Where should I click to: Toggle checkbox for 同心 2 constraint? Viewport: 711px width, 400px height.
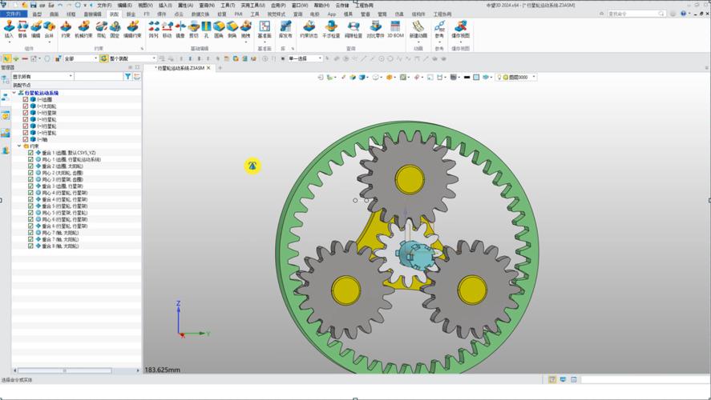click(30, 173)
